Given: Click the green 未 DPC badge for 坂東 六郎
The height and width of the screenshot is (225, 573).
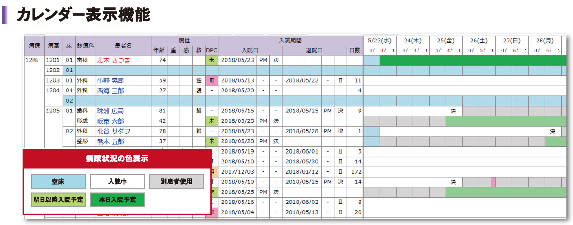Looking at the screenshot, I should point(211,121).
